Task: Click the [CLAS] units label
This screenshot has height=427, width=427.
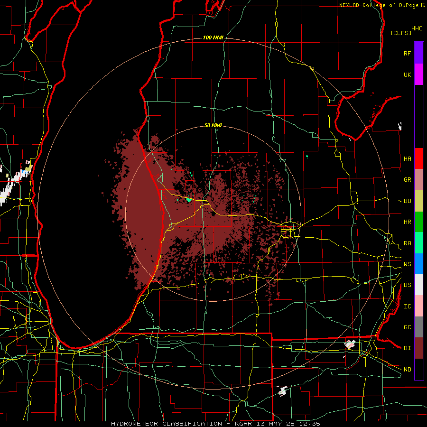Action: (x=401, y=33)
